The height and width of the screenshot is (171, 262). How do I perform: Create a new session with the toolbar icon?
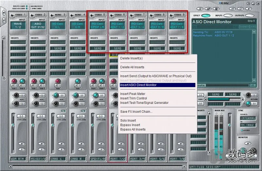click(x=200, y=9)
